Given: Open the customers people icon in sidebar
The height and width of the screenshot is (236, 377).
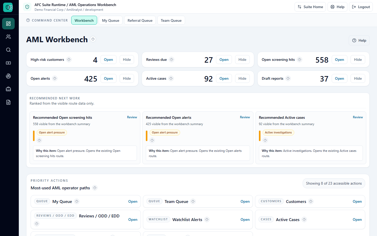Looking at the screenshot, I should 8,37.
